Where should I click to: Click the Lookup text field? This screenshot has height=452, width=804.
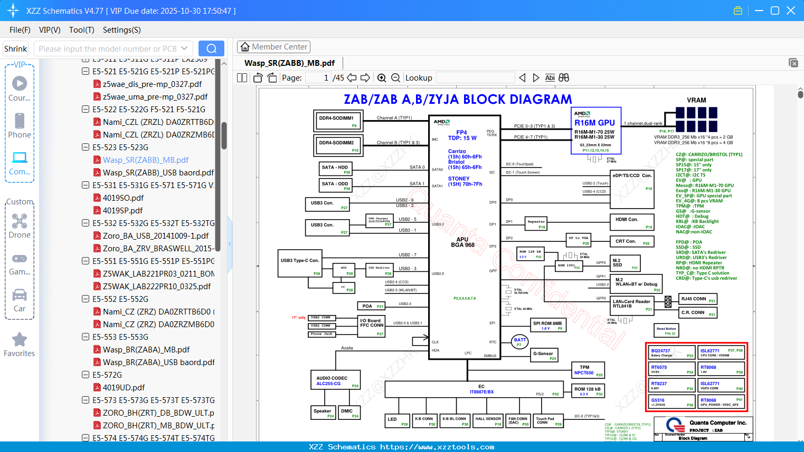coord(475,78)
